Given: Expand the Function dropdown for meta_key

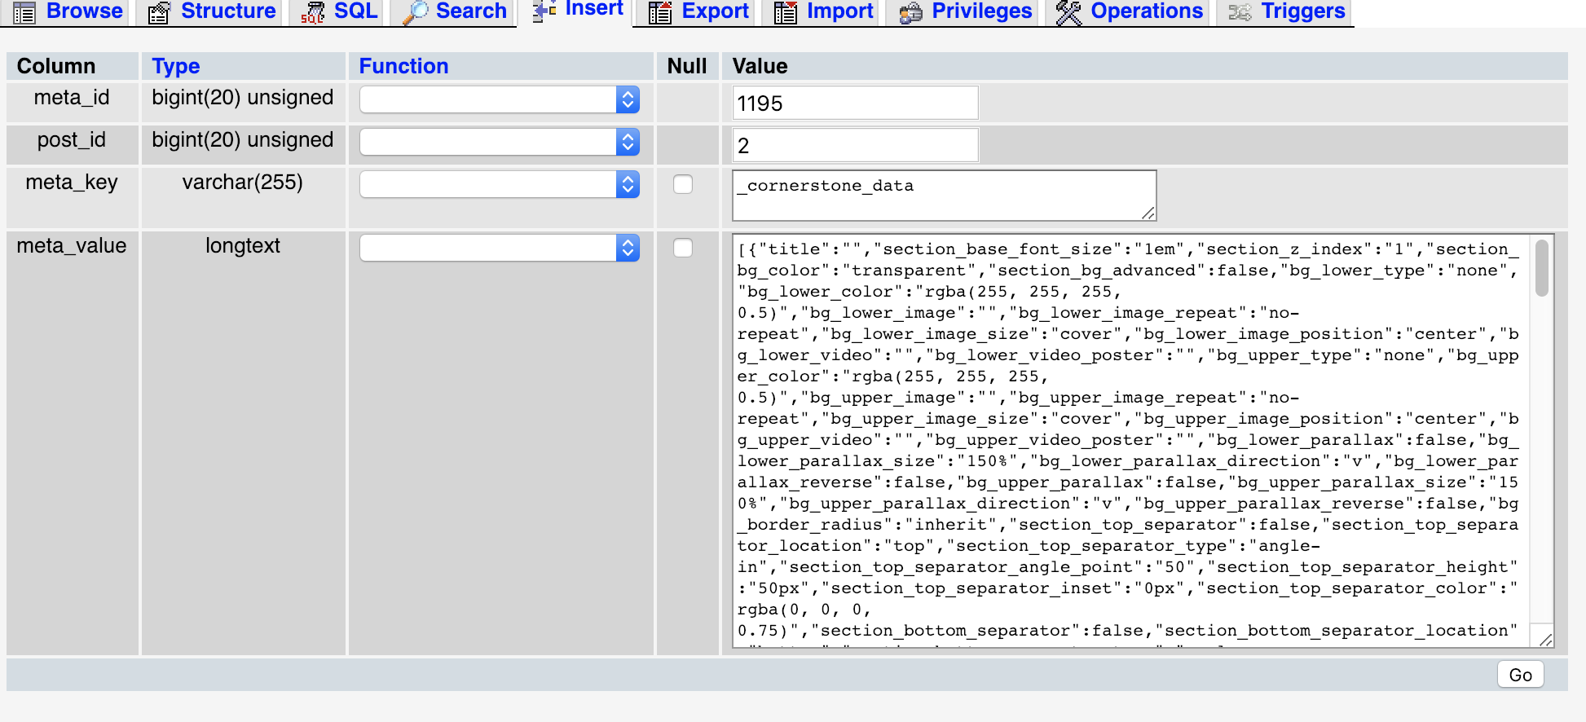Looking at the screenshot, I should click(x=500, y=185).
